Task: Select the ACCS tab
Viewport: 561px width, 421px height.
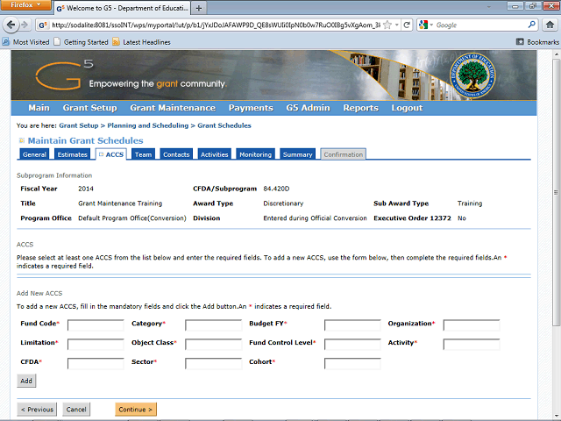Action: (111, 154)
